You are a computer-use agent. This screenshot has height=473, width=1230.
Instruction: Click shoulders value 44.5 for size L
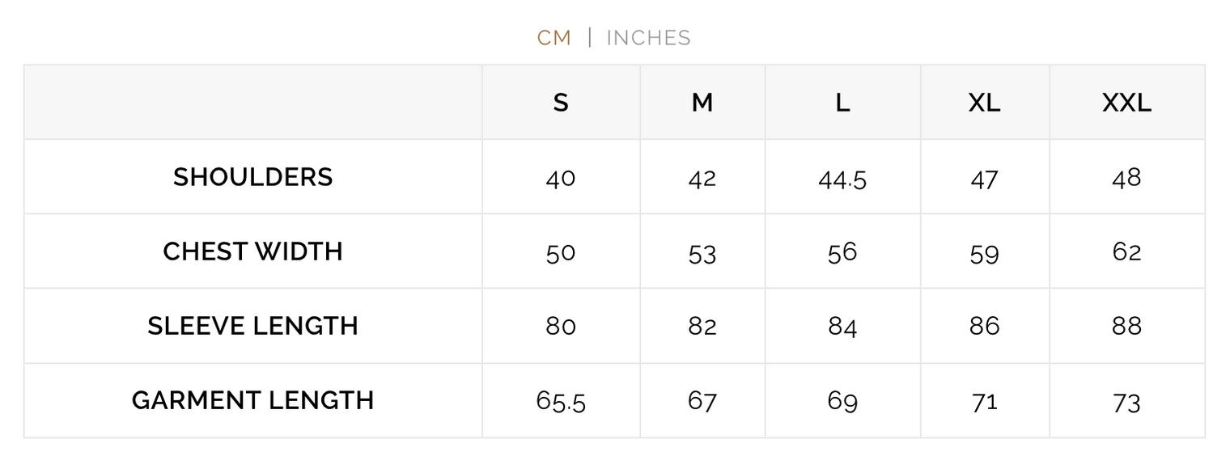[x=842, y=179]
